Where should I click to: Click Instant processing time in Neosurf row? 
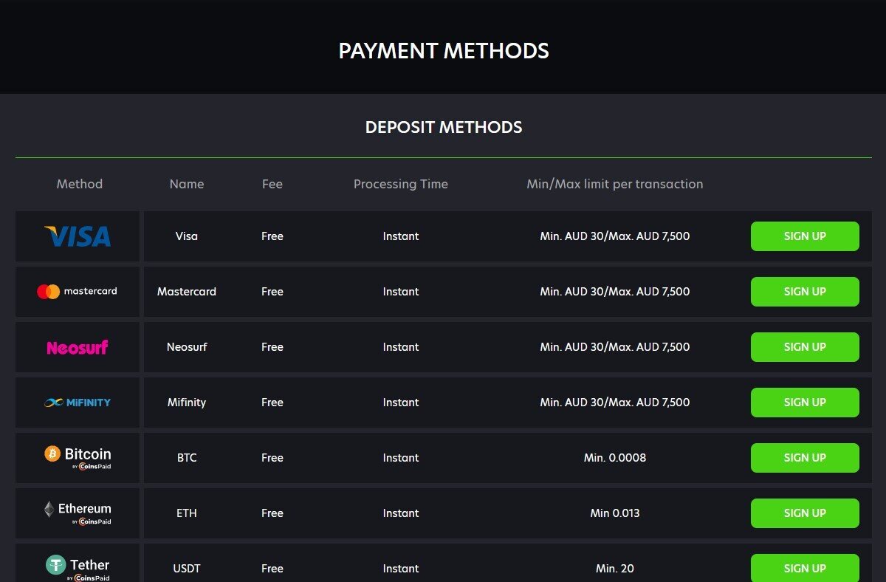(401, 347)
